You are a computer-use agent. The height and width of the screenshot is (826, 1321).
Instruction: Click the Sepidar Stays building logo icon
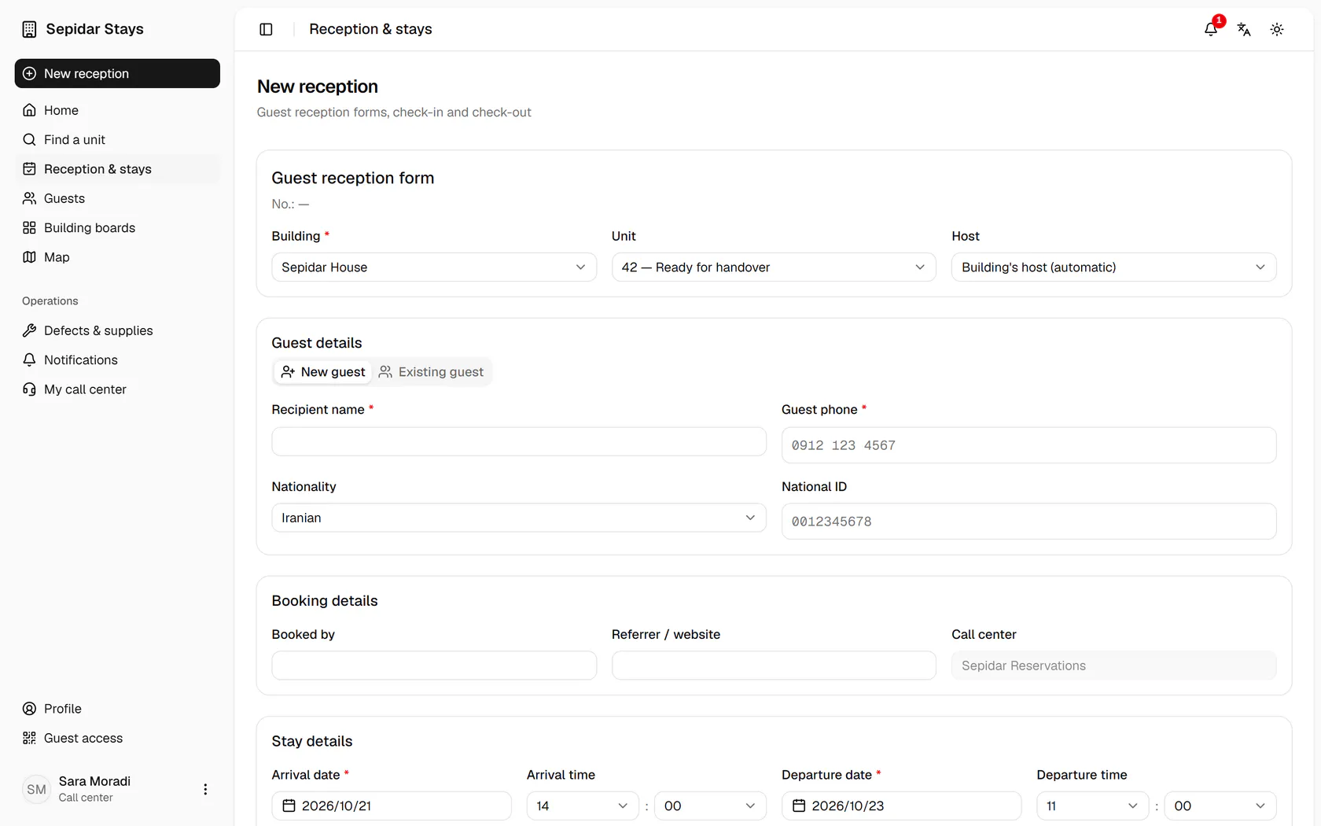point(29,29)
